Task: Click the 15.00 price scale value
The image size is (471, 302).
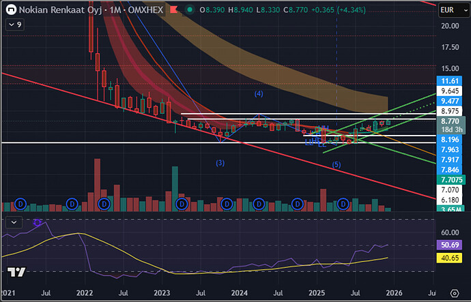Action: click(450, 69)
